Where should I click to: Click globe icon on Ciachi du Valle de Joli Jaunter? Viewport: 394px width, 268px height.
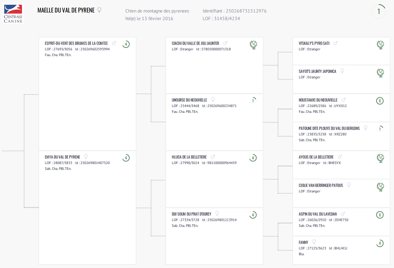pos(253,45)
